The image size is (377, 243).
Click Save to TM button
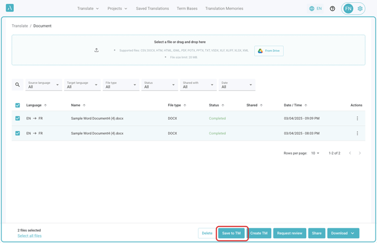[x=231, y=233]
